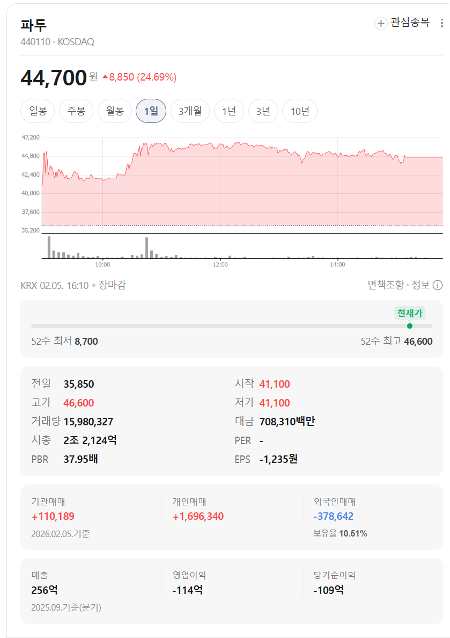450x638 pixels.
Task: Click the 47,200 price axis label
Action: [31, 137]
